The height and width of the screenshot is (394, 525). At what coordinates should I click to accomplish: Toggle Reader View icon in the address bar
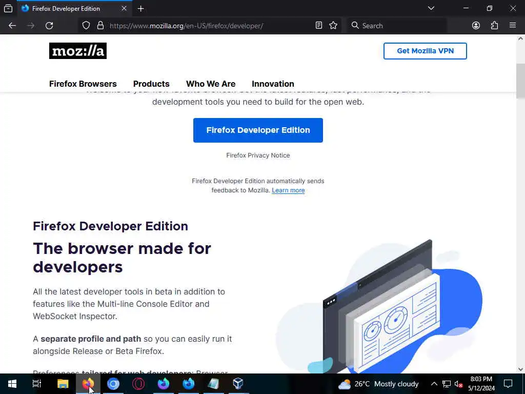pyautogui.click(x=319, y=26)
